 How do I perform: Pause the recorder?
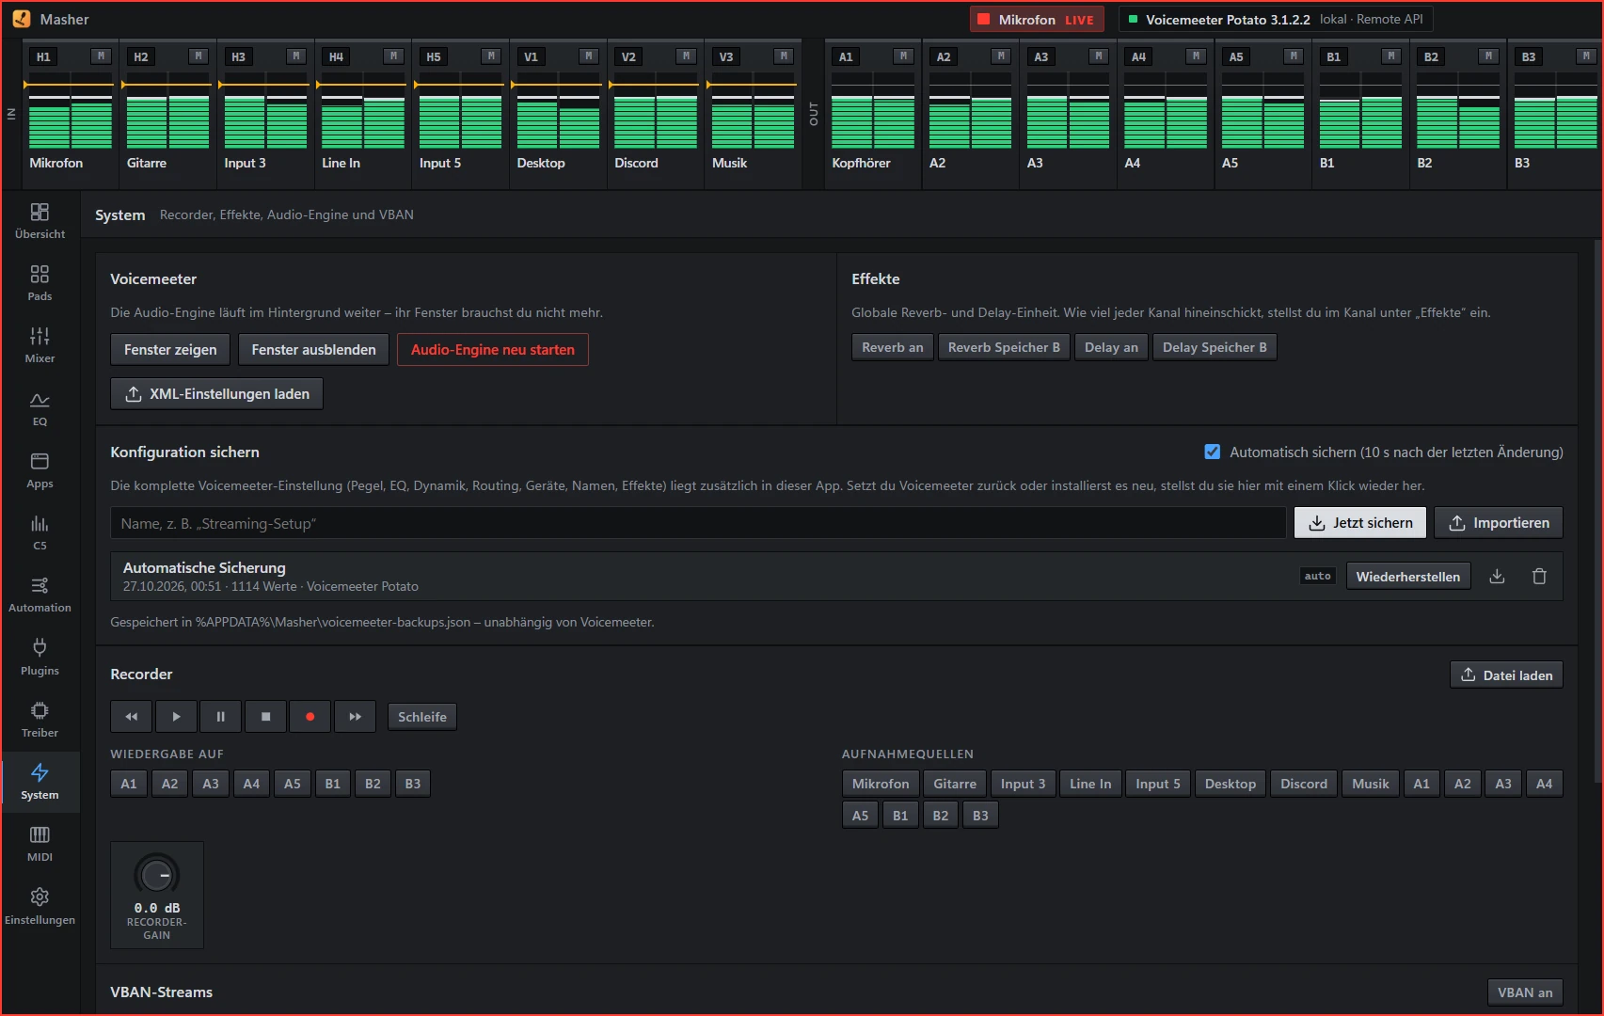click(221, 717)
